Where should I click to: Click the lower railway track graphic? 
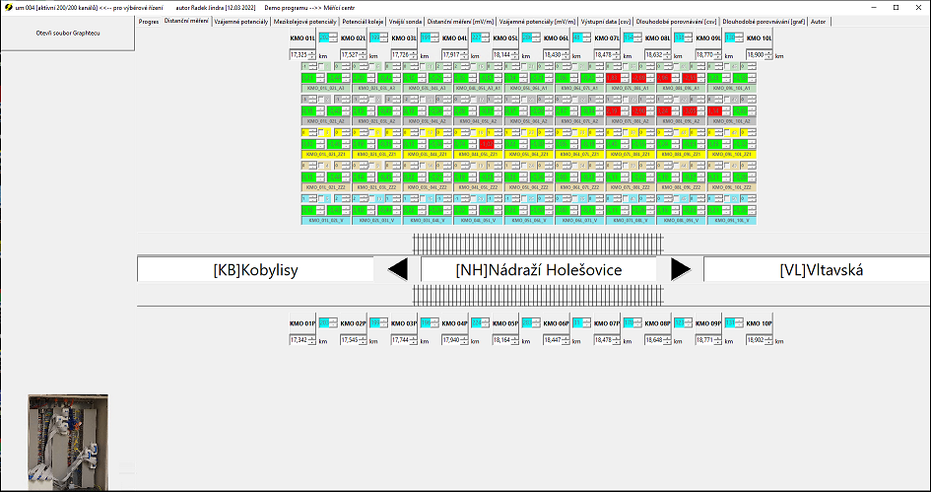coord(538,295)
